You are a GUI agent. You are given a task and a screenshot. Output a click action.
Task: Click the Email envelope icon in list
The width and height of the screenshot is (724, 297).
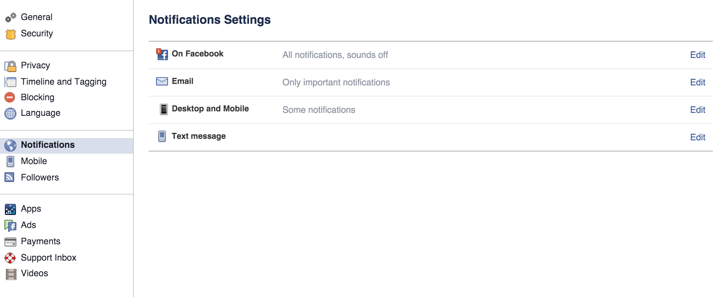click(162, 81)
